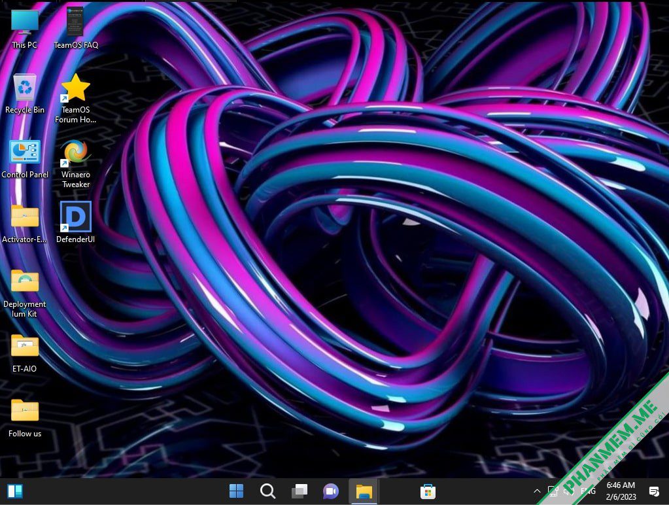Select the ET-AIO folder

point(25,353)
